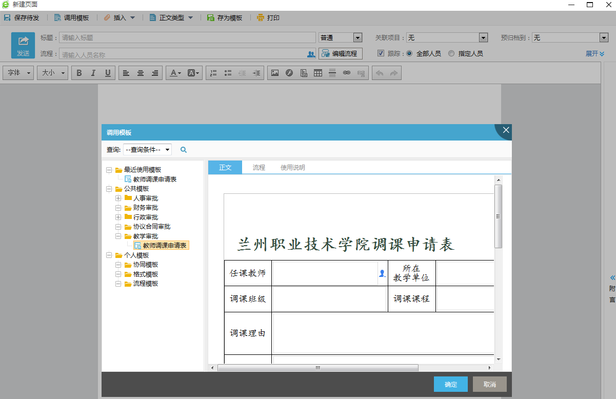Image resolution: width=616 pixels, height=399 pixels.
Task: Collapse the 公共模板 folder
Action: pyautogui.click(x=109, y=189)
